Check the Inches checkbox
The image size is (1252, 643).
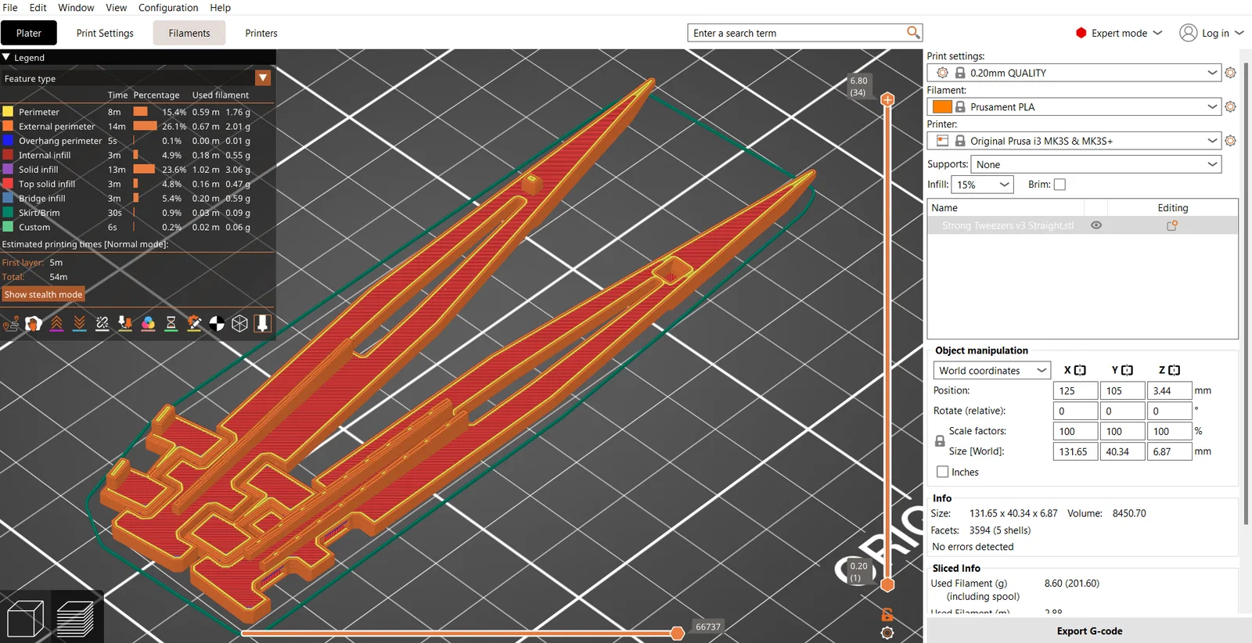tap(943, 472)
